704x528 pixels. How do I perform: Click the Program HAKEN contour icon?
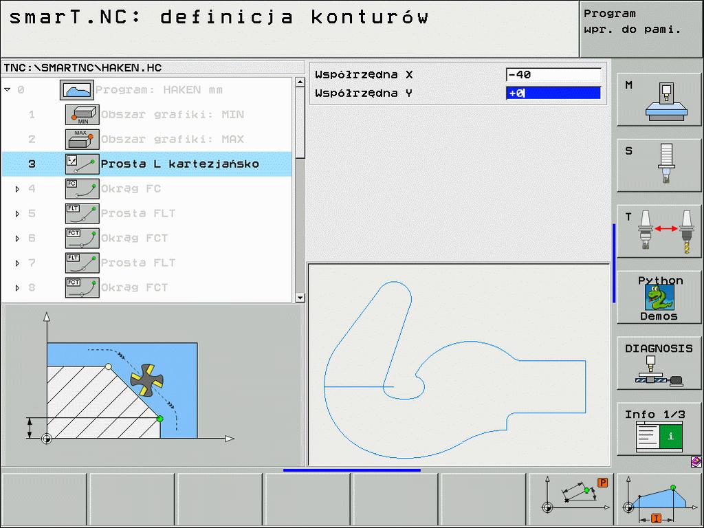click(77, 90)
